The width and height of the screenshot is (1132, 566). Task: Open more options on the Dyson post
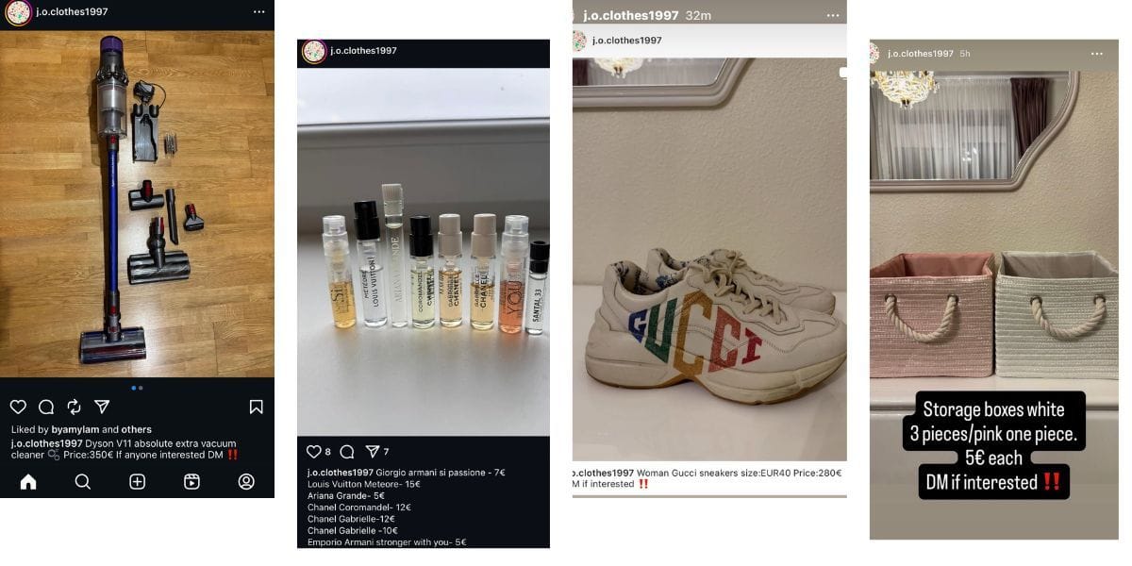pos(259,12)
